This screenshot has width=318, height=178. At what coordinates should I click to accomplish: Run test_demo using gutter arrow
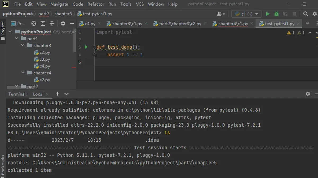pos(86,47)
